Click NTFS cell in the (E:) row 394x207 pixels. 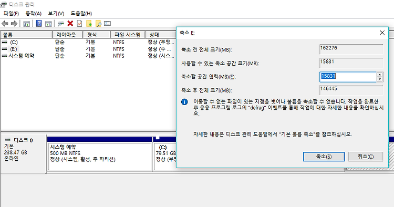[x=119, y=49]
